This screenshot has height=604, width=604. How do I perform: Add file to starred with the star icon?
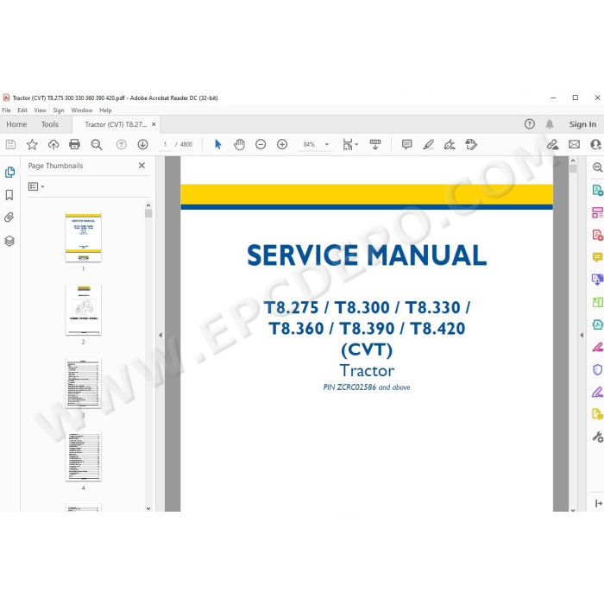[x=32, y=144]
